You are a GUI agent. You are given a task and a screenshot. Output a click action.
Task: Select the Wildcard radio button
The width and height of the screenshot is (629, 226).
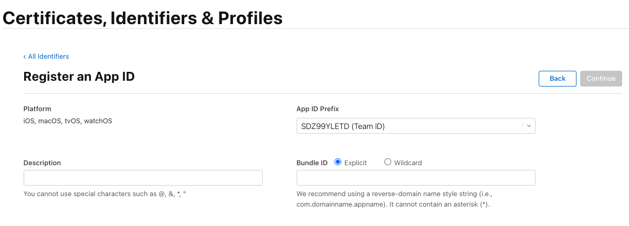click(388, 162)
